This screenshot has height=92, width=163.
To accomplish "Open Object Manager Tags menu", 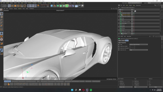I will coord(134,5).
